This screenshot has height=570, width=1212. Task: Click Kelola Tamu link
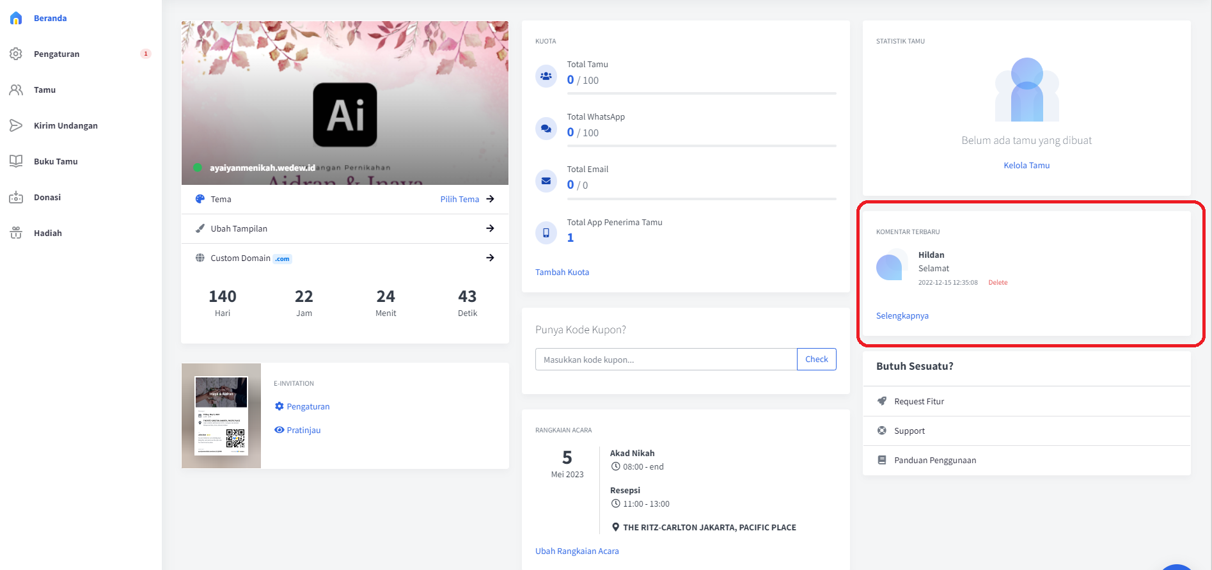pos(1027,165)
